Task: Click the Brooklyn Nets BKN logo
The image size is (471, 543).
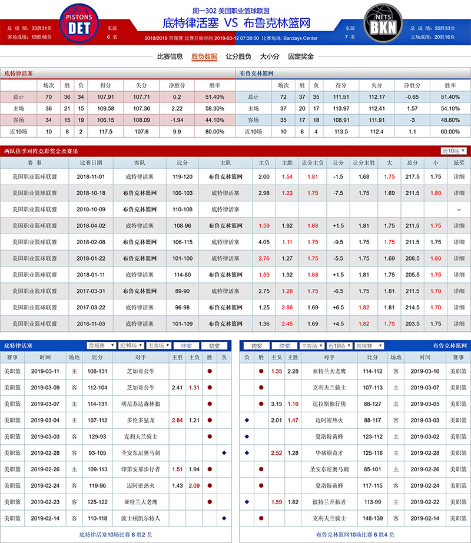Action: (x=383, y=23)
